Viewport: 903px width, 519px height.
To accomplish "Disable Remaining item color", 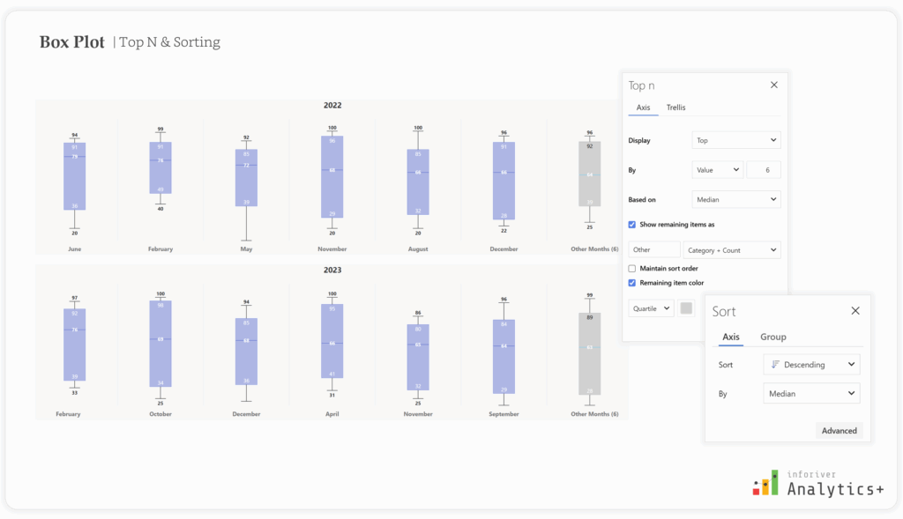I will tap(631, 283).
